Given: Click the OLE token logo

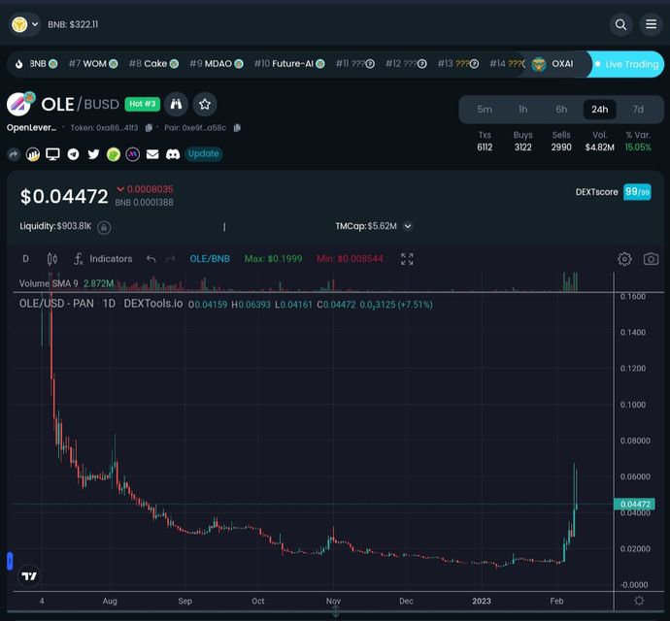Looking at the screenshot, I should pos(18,104).
